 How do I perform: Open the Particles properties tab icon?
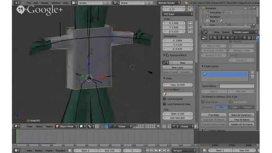[253, 38]
